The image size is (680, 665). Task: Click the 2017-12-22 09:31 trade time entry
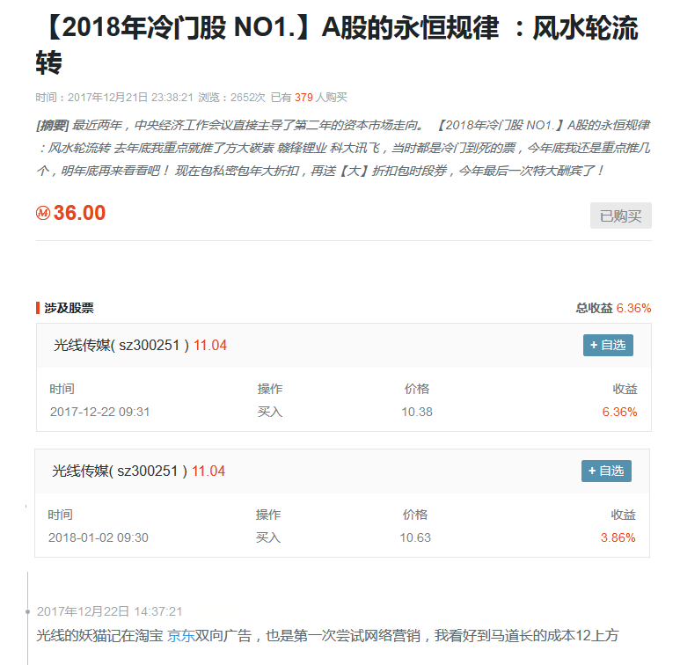click(99, 412)
